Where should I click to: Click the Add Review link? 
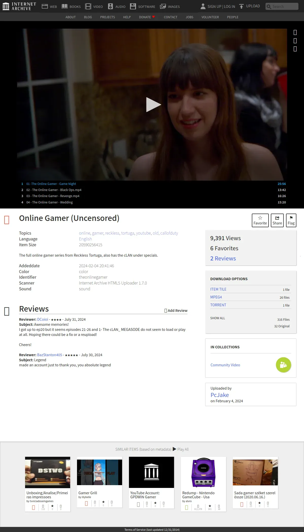[x=176, y=311]
